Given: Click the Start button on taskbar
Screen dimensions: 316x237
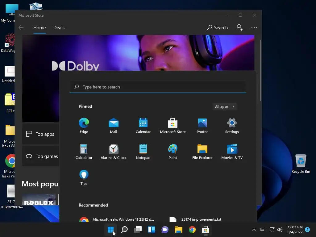Looking at the screenshot, I should [x=111, y=230].
